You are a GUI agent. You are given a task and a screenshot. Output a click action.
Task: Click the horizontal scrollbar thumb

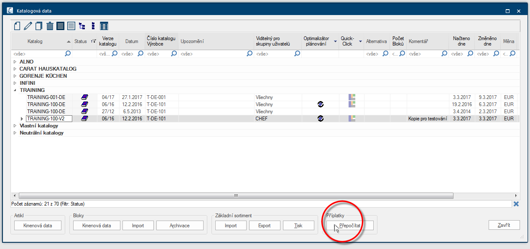(x=236, y=196)
